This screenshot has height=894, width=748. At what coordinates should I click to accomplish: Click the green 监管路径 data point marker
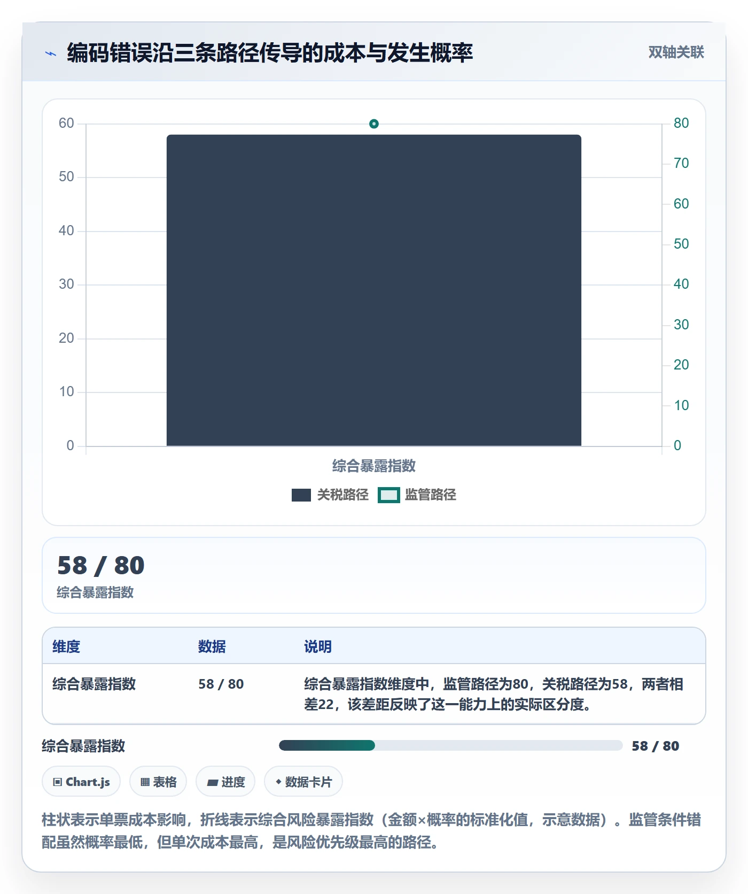click(374, 124)
